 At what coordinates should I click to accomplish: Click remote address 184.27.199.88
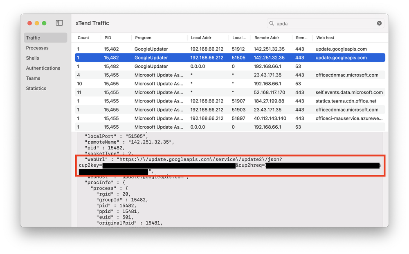pos(269,101)
